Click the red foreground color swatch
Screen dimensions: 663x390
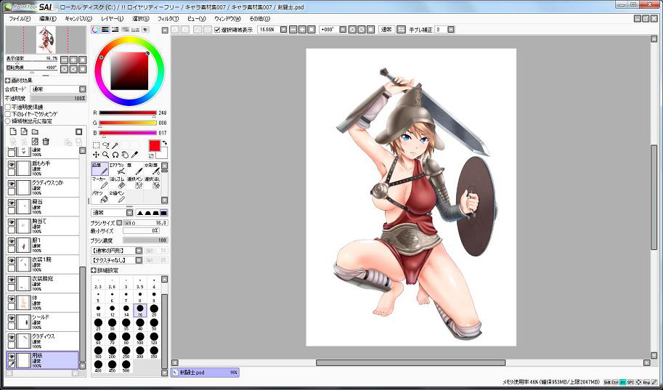[x=154, y=146]
